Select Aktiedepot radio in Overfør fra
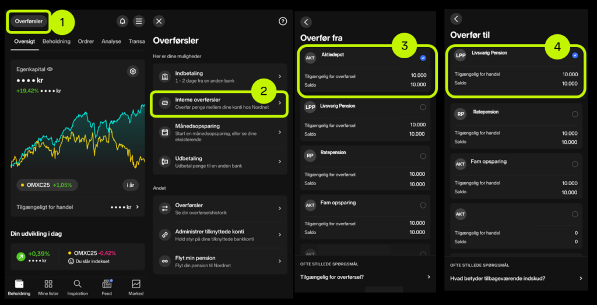The image size is (597, 305). click(x=423, y=58)
